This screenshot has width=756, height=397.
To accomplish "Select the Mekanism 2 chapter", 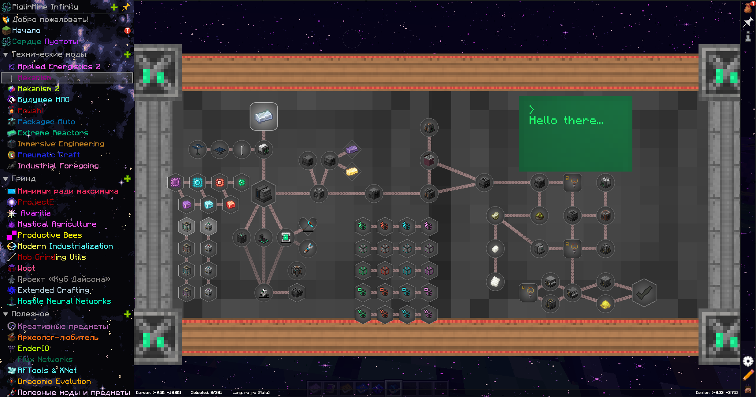I will tap(67, 89).
